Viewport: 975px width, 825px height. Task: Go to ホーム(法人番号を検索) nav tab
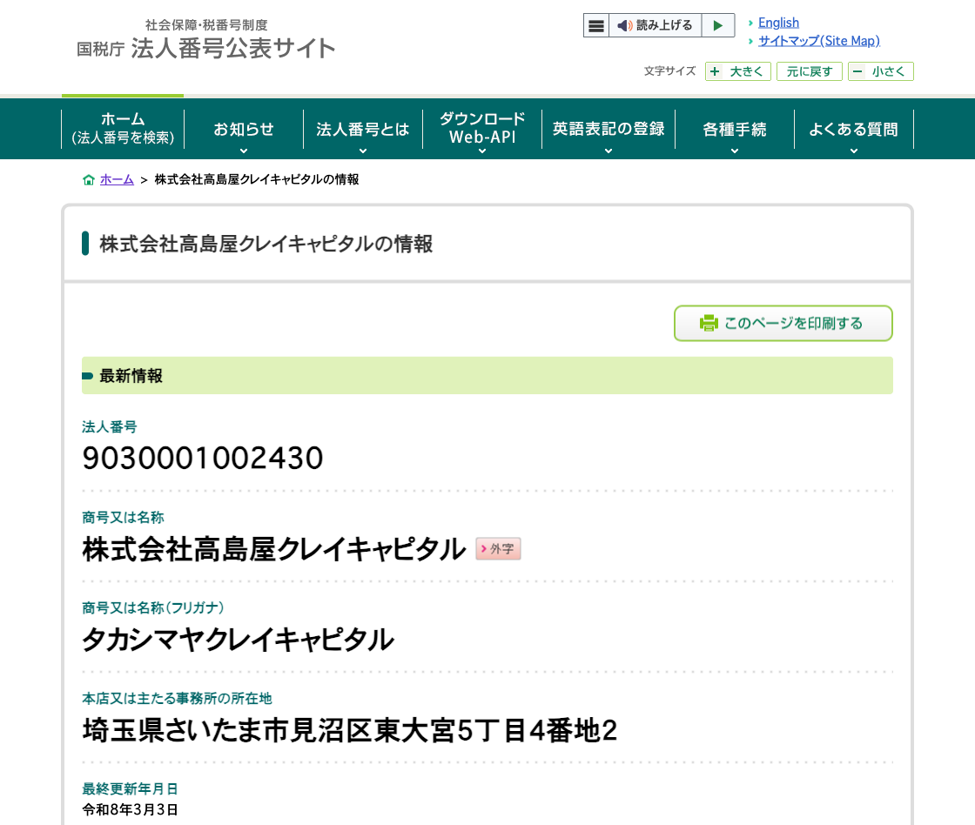pyautogui.click(x=123, y=129)
